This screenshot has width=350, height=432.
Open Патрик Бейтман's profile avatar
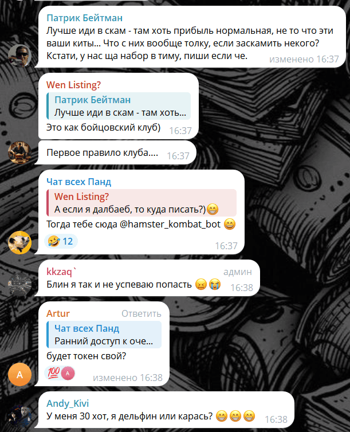coord(19,56)
